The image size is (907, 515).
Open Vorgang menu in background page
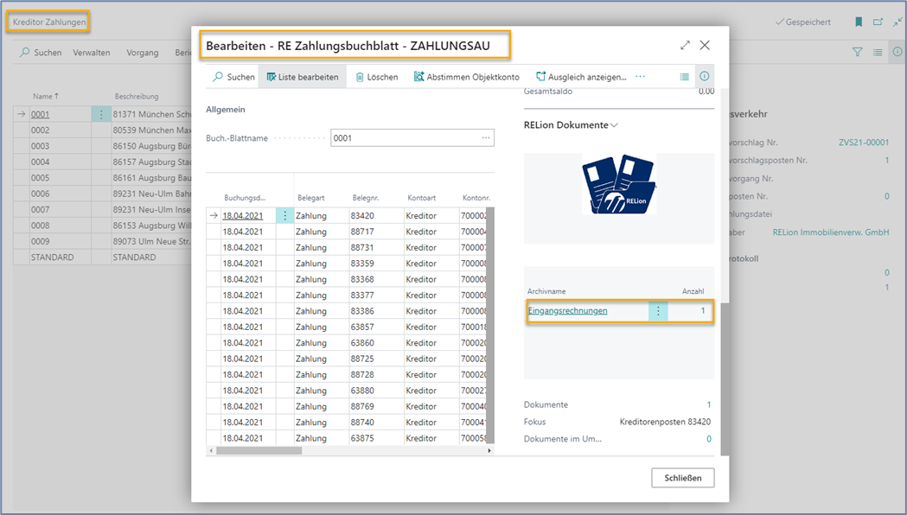point(143,53)
